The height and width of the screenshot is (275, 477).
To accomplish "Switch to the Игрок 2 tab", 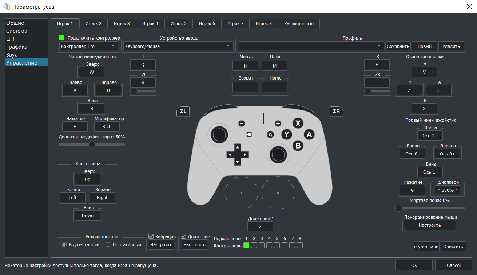I will [94, 24].
